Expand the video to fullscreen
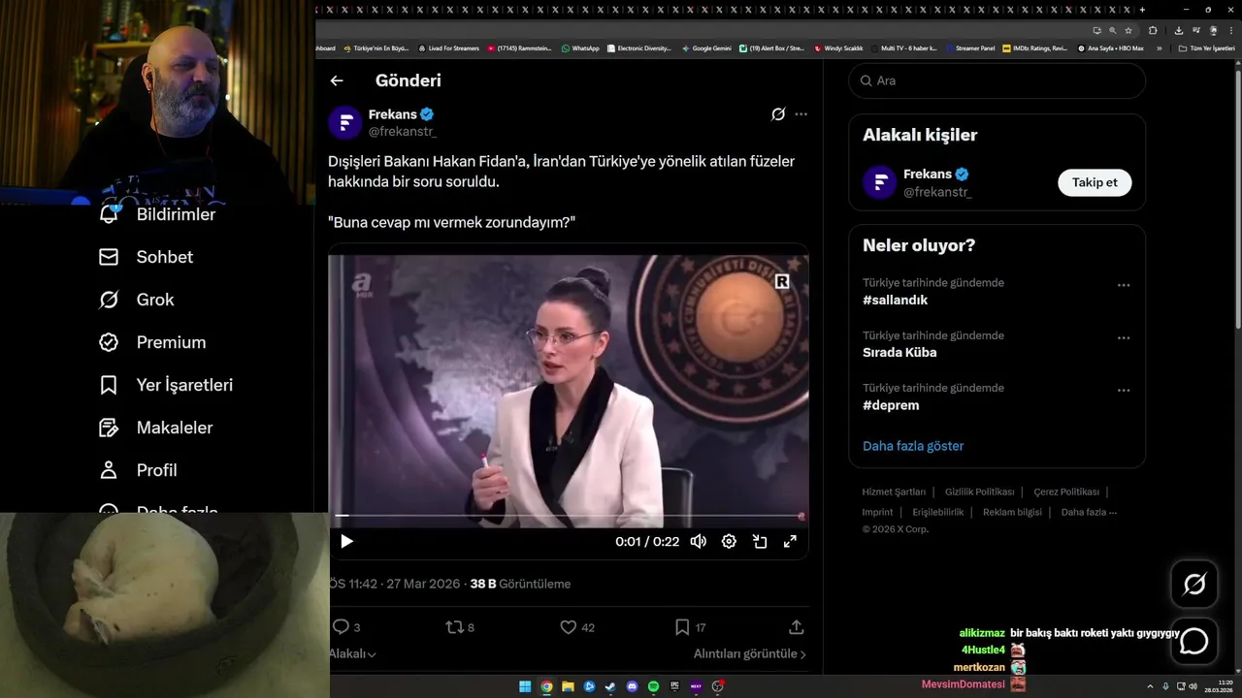The image size is (1242, 698). [790, 541]
